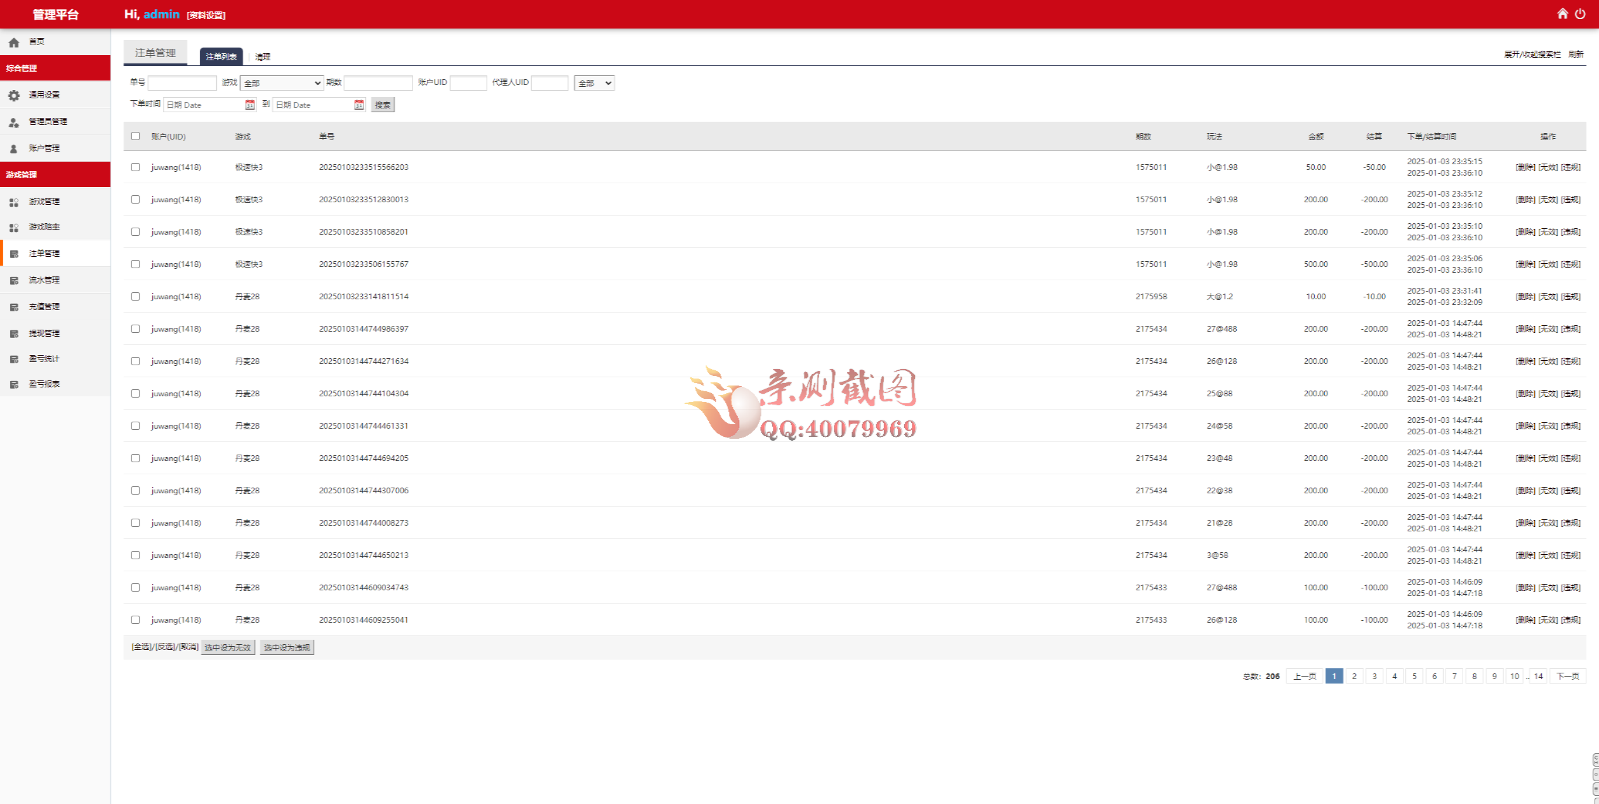Expand the 代理人UID status dropdown
The image size is (1599, 804).
pos(594,82)
